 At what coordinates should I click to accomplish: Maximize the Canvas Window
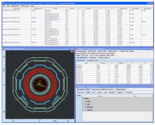click(71, 49)
